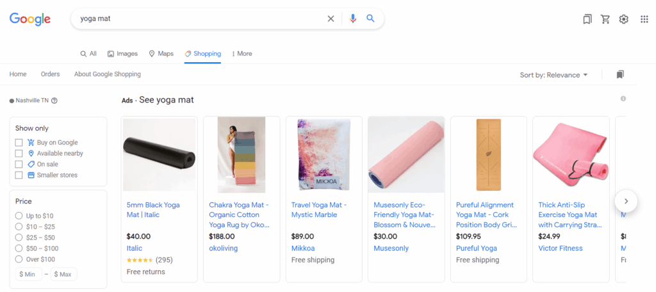This screenshot has height=292, width=656.
Task: Click the blue magnifying glass search icon
Action: click(x=370, y=19)
